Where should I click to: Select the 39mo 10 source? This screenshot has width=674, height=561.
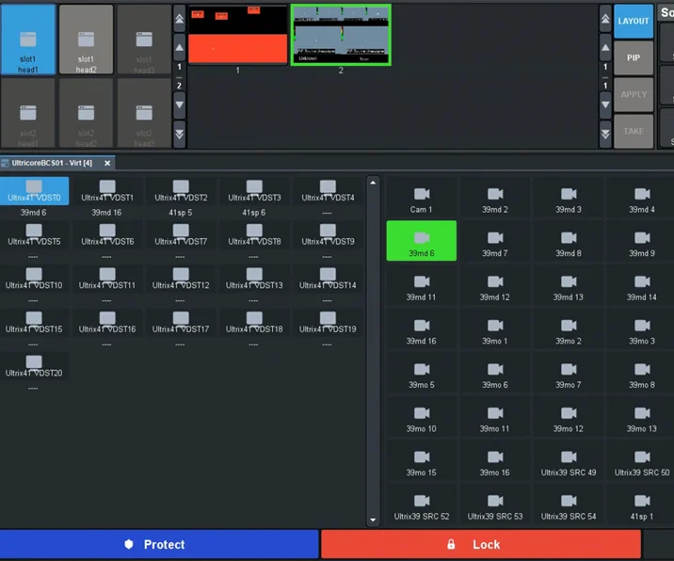pos(422,416)
